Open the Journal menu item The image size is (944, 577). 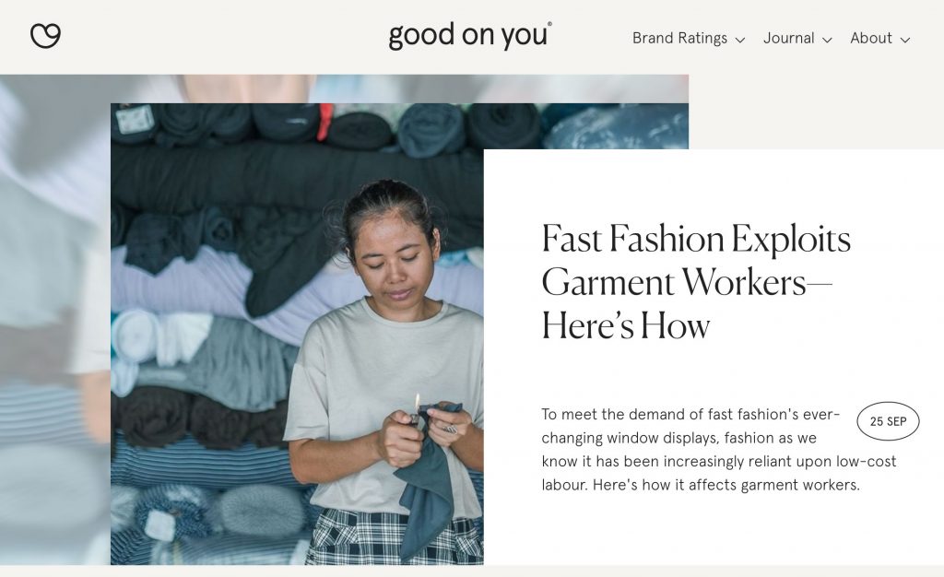coord(789,38)
